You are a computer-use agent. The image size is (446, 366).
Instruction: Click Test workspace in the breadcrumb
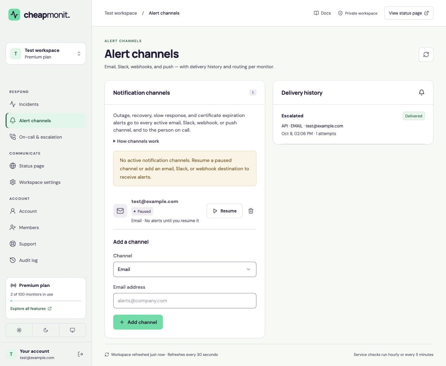(121, 13)
